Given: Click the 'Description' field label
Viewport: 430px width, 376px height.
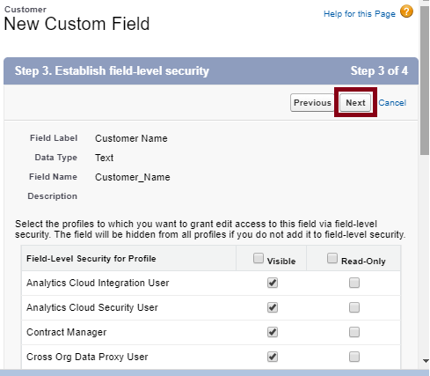Looking at the screenshot, I should [x=52, y=196].
